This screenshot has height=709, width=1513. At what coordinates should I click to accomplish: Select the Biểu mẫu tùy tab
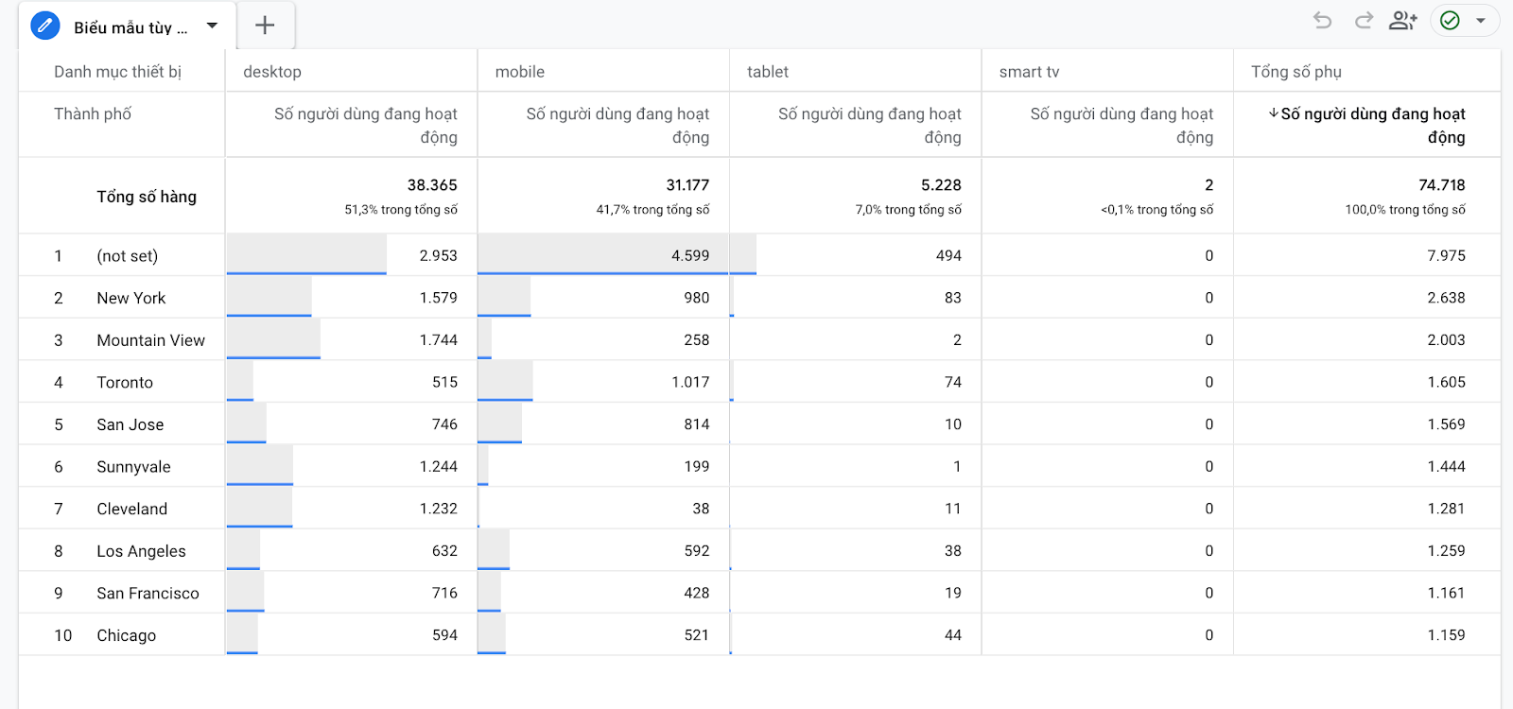(x=130, y=27)
